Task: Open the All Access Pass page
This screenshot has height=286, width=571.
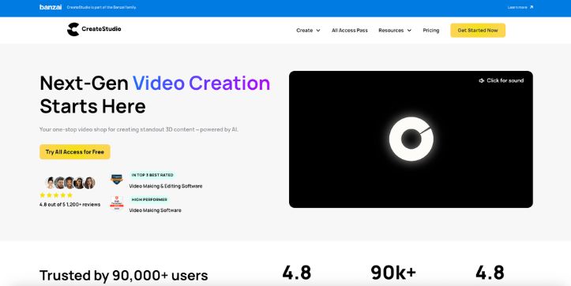Action: (350, 31)
